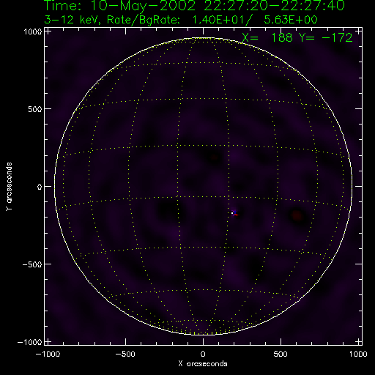Click the red spot near flare center
This screenshot has height=375, width=375.
(237, 215)
